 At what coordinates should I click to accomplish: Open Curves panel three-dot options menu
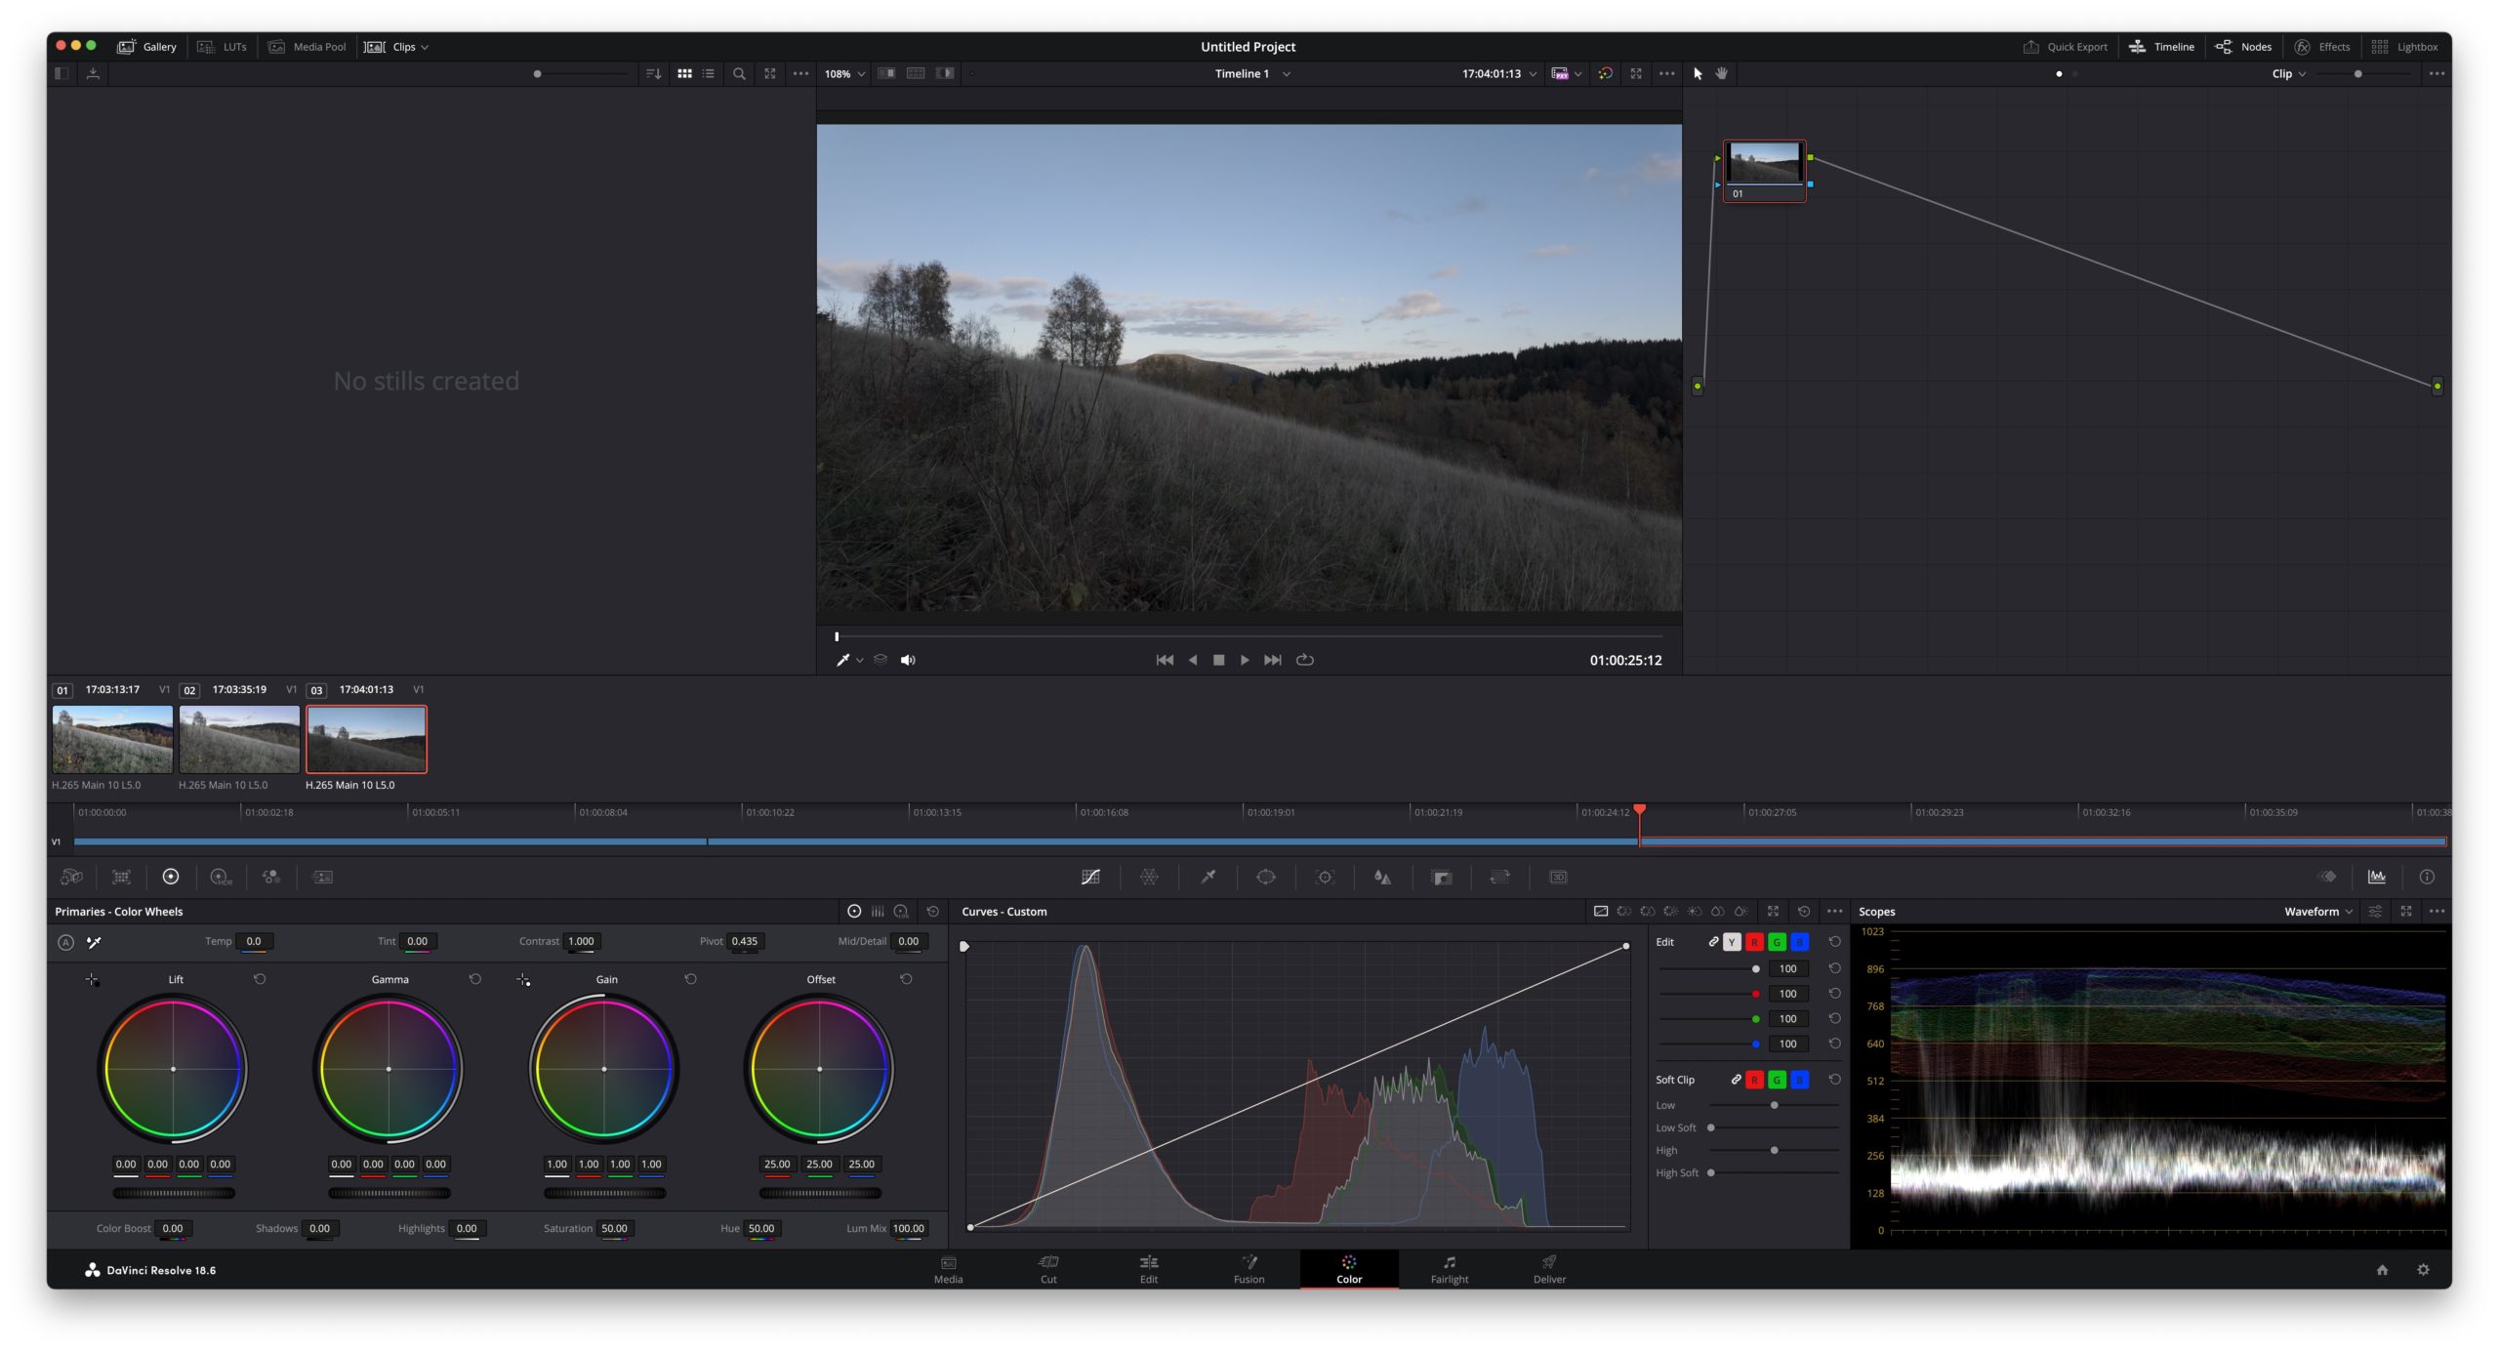pyautogui.click(x=1834, y=911)
